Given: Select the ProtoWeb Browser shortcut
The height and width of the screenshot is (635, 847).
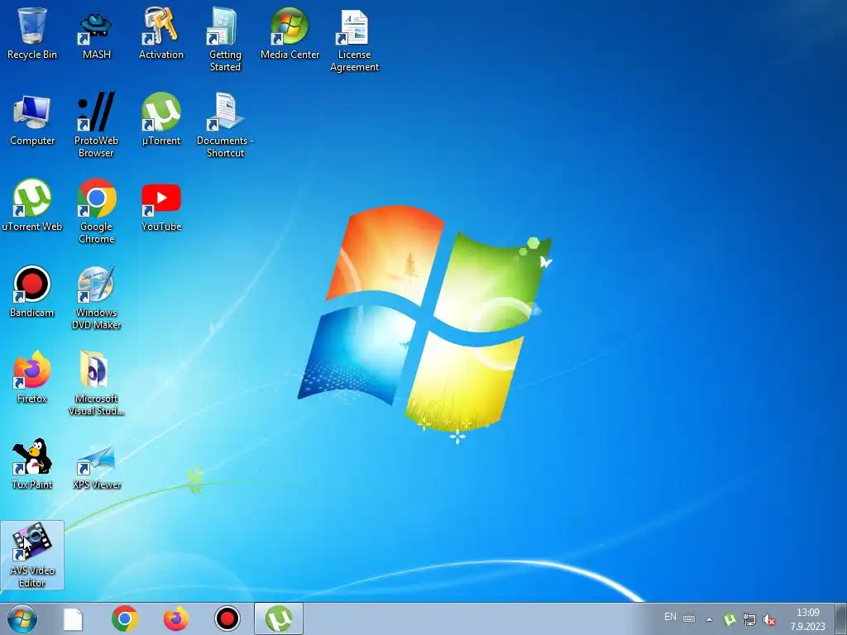Looking at the screenshot, I should tap(96, 126).
